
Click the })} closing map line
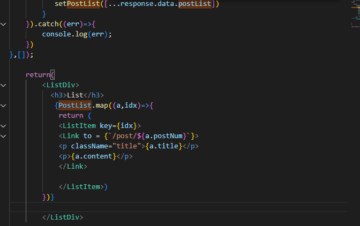[48, 197]
